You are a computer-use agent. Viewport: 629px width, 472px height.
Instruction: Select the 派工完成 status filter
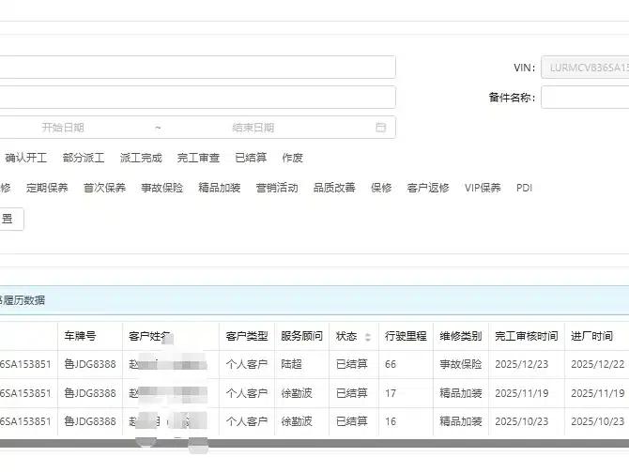[141, 158]
